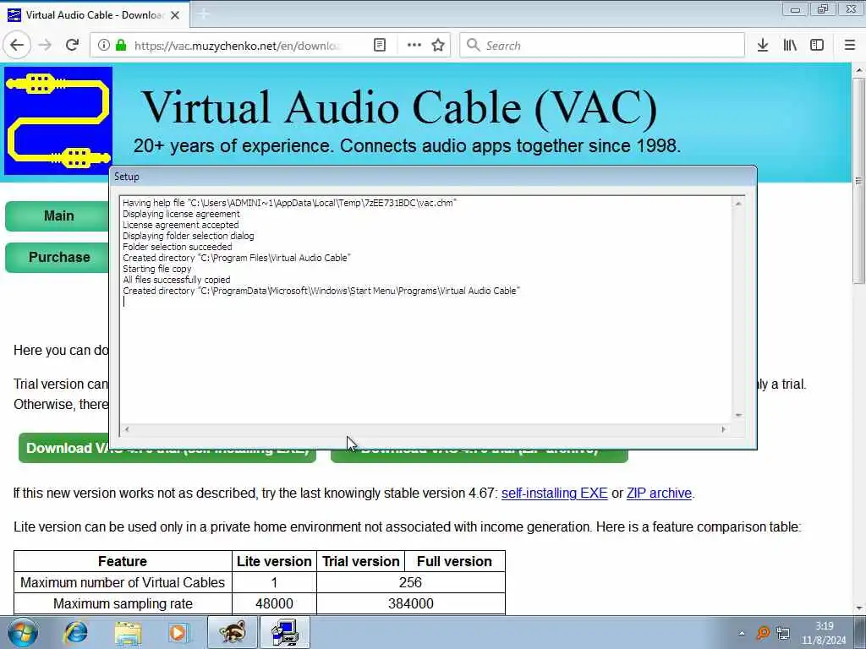Open the downloads arrow icon
866x649 pixels.
(x=762, y=46)
